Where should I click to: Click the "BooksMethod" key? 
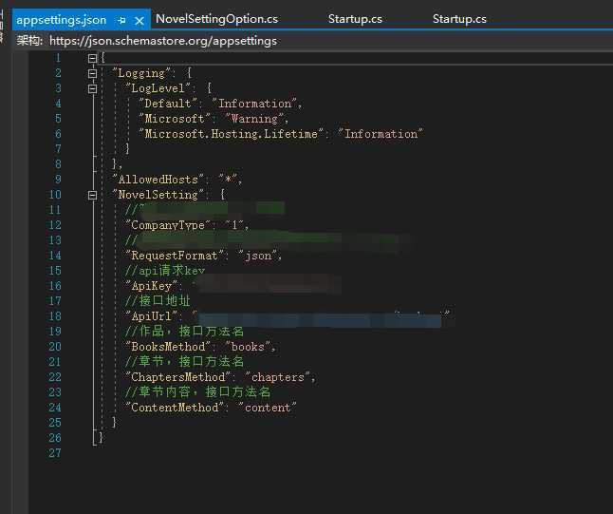coord(168,347)
